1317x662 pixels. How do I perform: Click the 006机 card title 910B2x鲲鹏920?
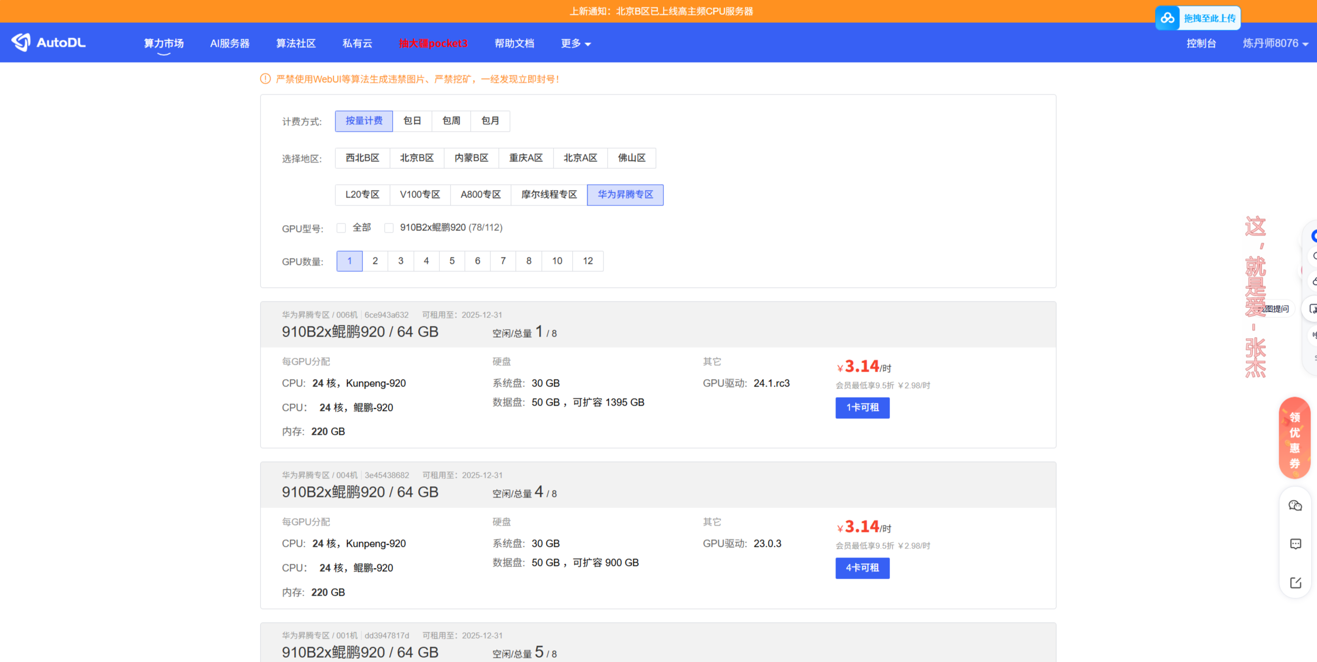(360, 332)
